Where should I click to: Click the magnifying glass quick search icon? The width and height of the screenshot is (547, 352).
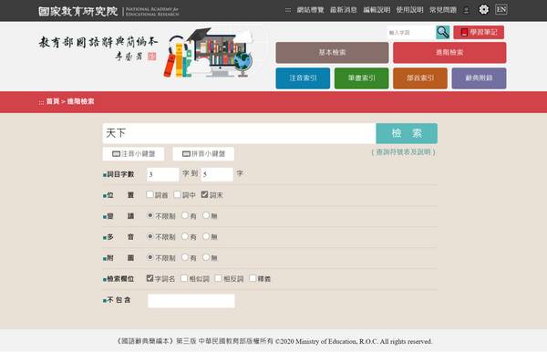click(443, 32)
